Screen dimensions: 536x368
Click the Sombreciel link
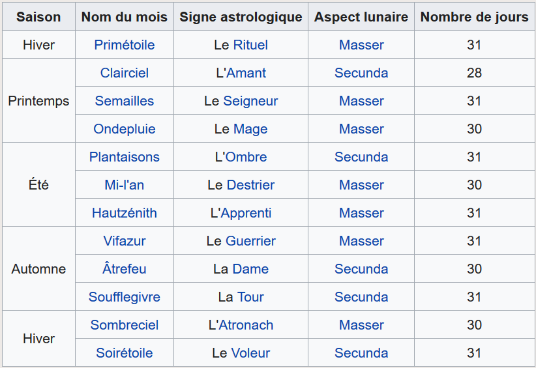tap(125, 325)
